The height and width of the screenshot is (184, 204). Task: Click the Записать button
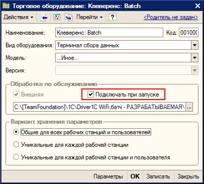pyautogui.click(x=158, y=176)
